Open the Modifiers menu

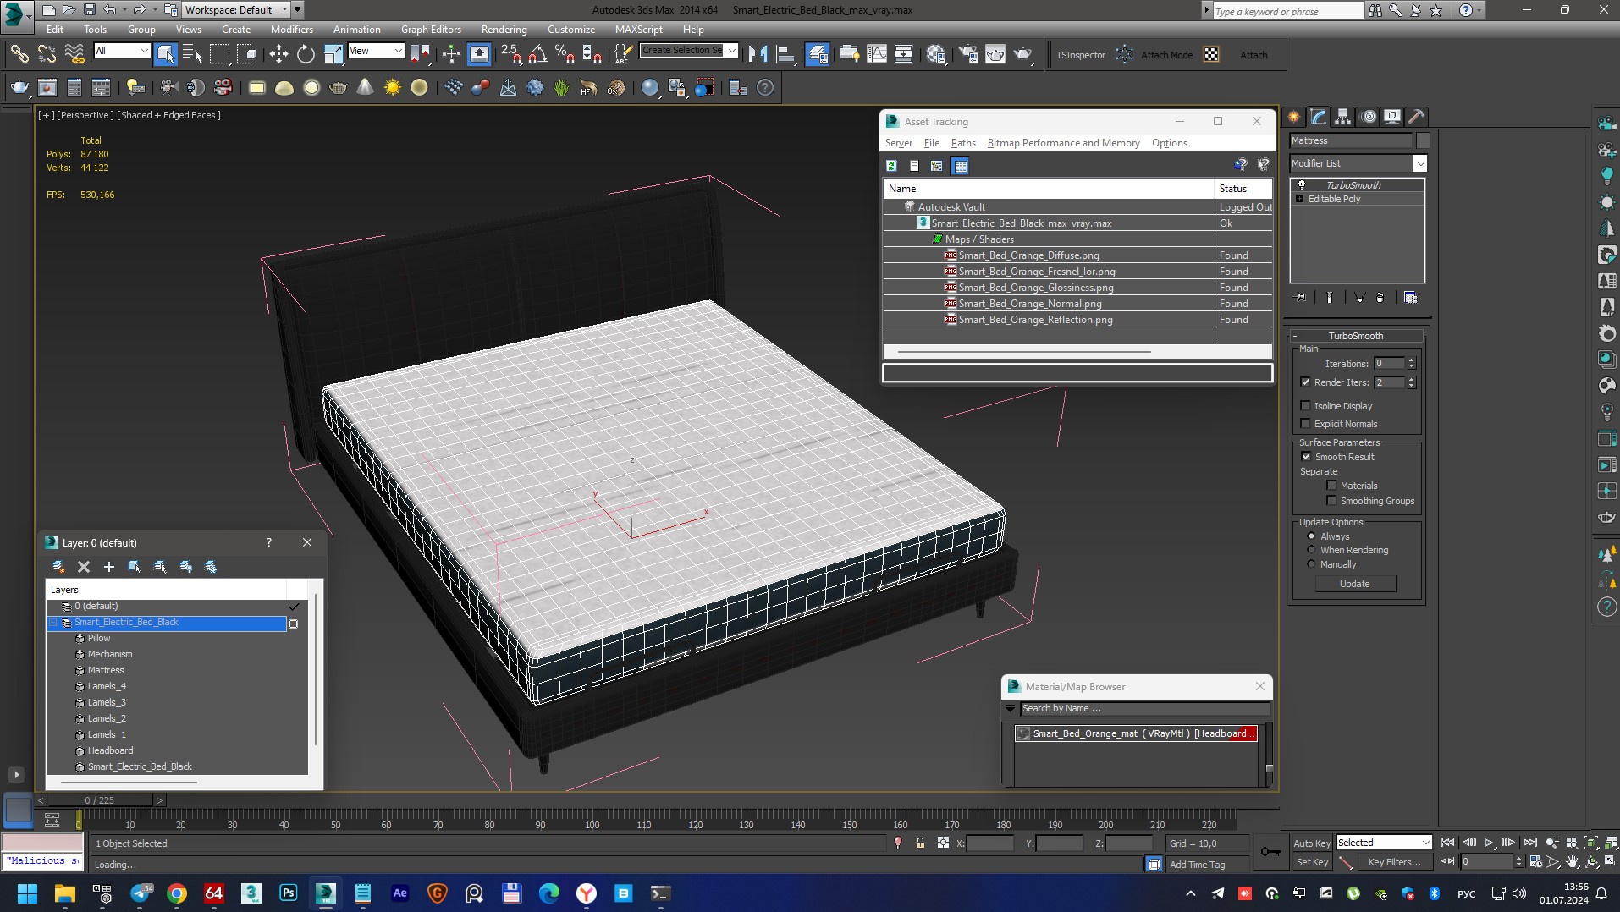click(291, 30)
